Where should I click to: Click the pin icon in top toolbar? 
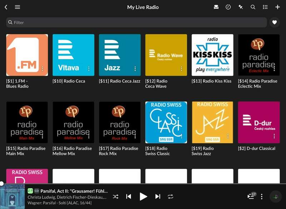(x=241, y=7)
